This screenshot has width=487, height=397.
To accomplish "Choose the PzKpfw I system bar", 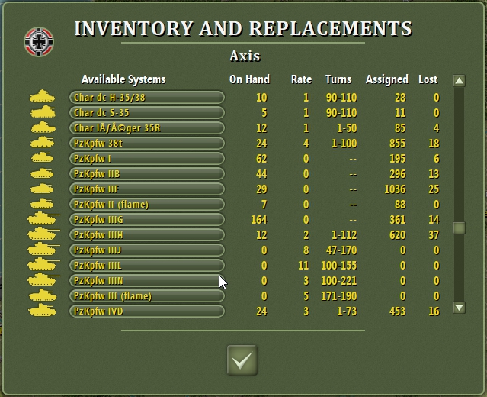I will tap(146, 158).
